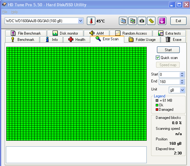Screen dimensions: 190x166
Task: Minimize the HD Tune Pro window
Action: pyautogui.click(x=172, y=5)
